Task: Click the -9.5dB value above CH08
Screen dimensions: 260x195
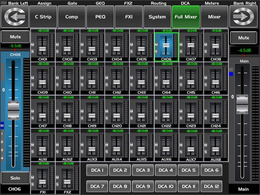Action: 216,31
